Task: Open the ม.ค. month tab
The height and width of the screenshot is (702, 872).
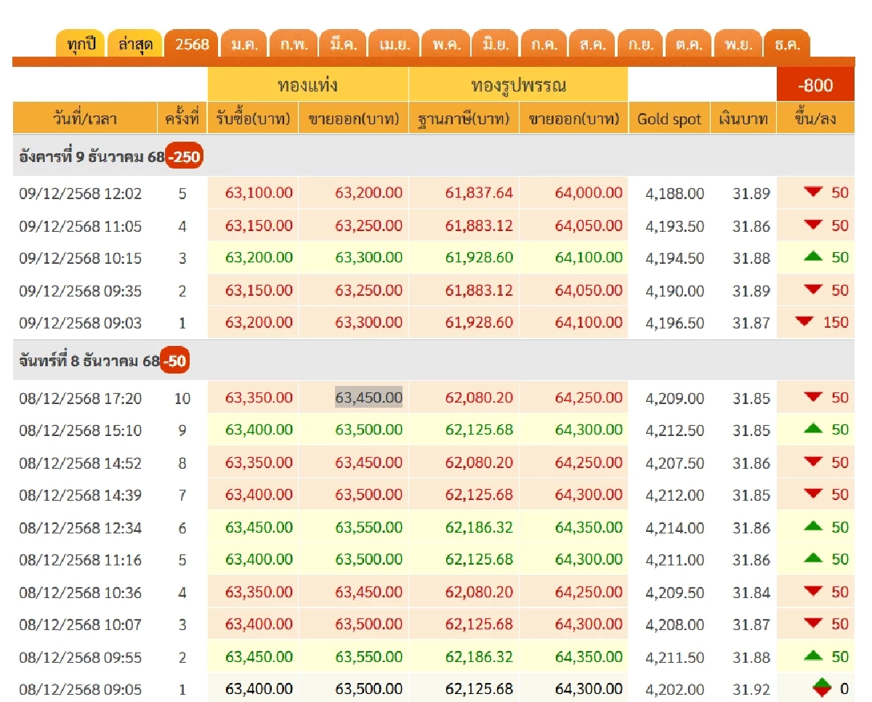Action: click(243, 44)
